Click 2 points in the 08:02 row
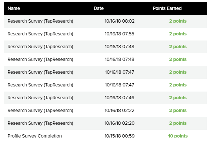Viewport: 209px width, 147px height. coord(178,21)
